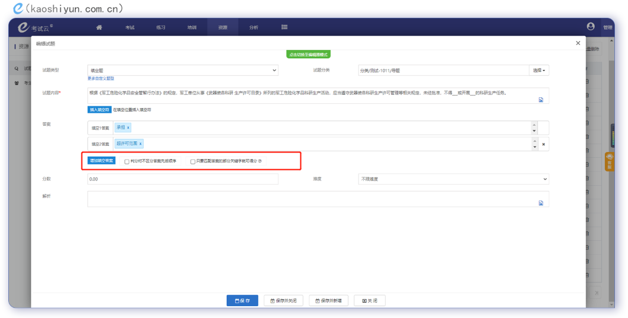Click image insert icon in 解析 field
This screenshot has width=628, height=318.
[541, 203]
